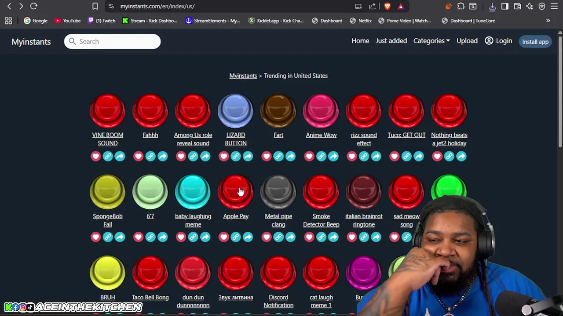Open the Taco Bell Bong sound link
This screenshot has width=563, height=316.
click(x=150, y=297)
